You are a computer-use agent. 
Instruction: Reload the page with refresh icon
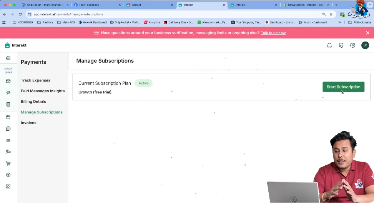pyautogui.click(x=20, y=14)
